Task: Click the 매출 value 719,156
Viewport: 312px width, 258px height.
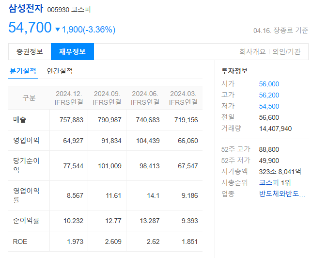Action: click(x=186, y=120)
